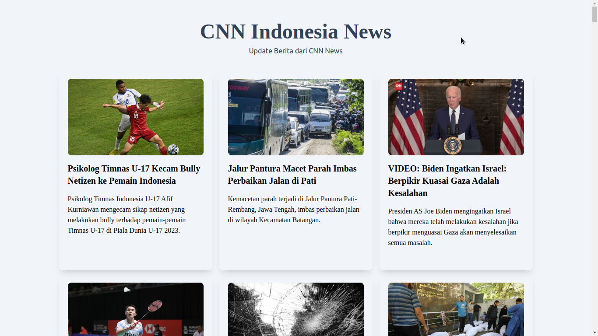Click summary text starting Psikolog Timnas Indonesia U-17 Afif
This screenshot has width=598, height=336.
[127, 214]
